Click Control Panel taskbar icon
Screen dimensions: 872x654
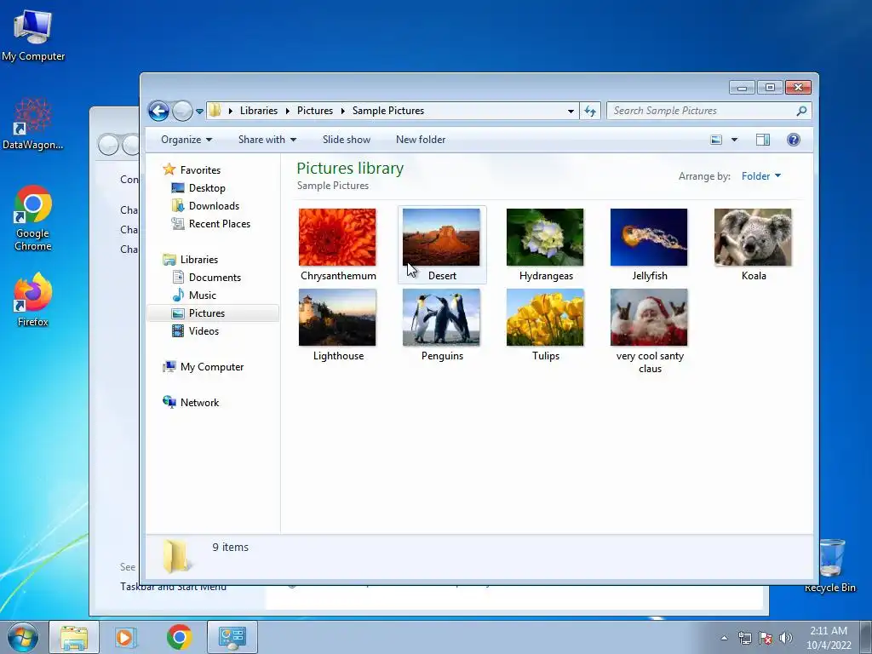(x=232, y=637)
